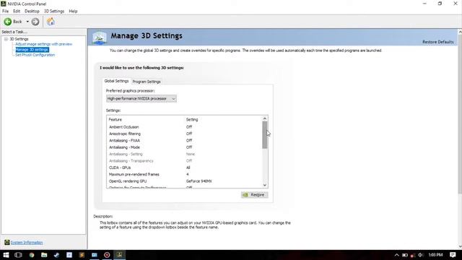The width and height of the screenshot is (462, 260).
Task: Open the Edit menu
Action: point(17,12)
